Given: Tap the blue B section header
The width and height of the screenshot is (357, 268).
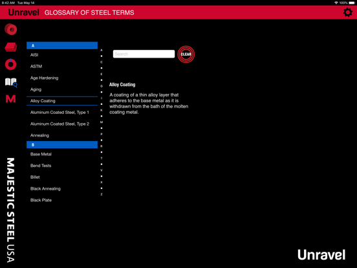Looking at the screenshot, I should pyautogui.click(x=62, y=145).
